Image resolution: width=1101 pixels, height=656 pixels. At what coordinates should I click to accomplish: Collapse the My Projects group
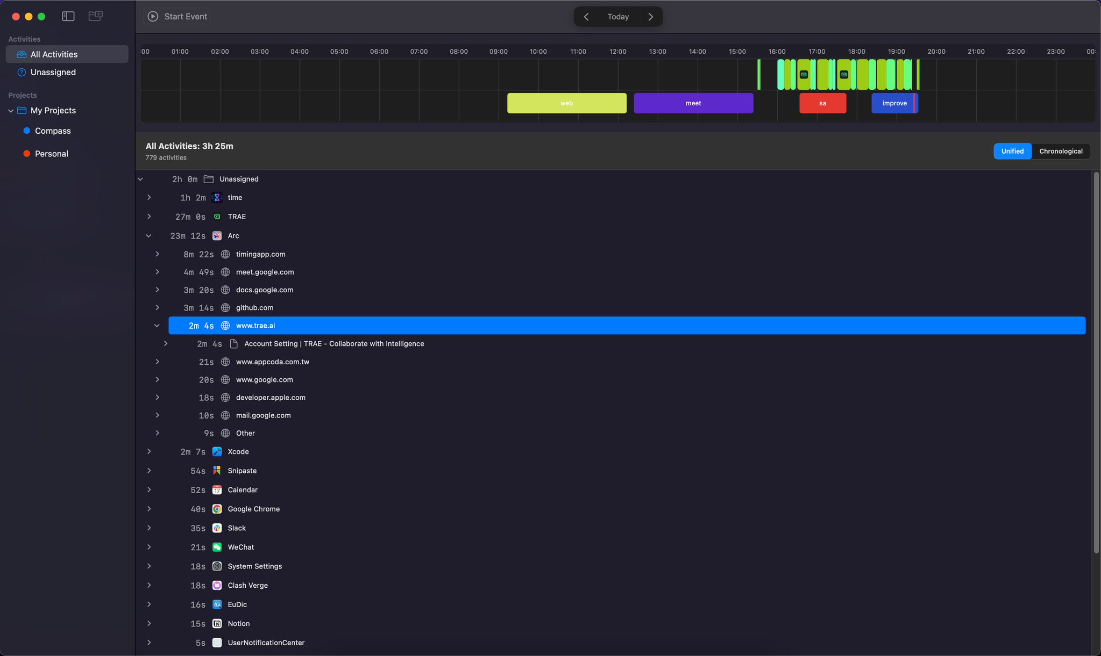point(11,111)
